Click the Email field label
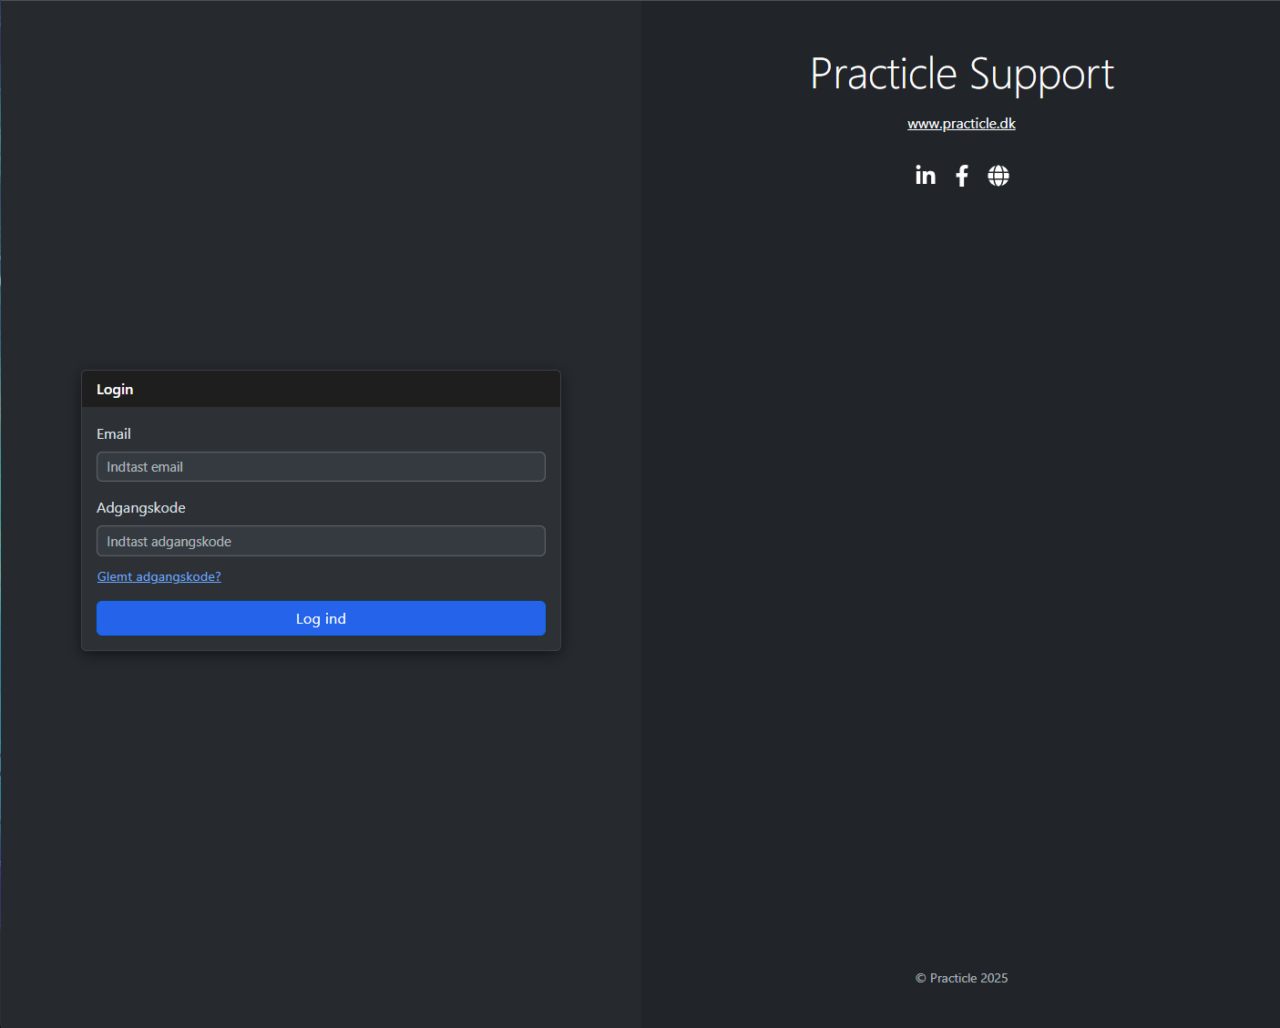 coord(114,434)
